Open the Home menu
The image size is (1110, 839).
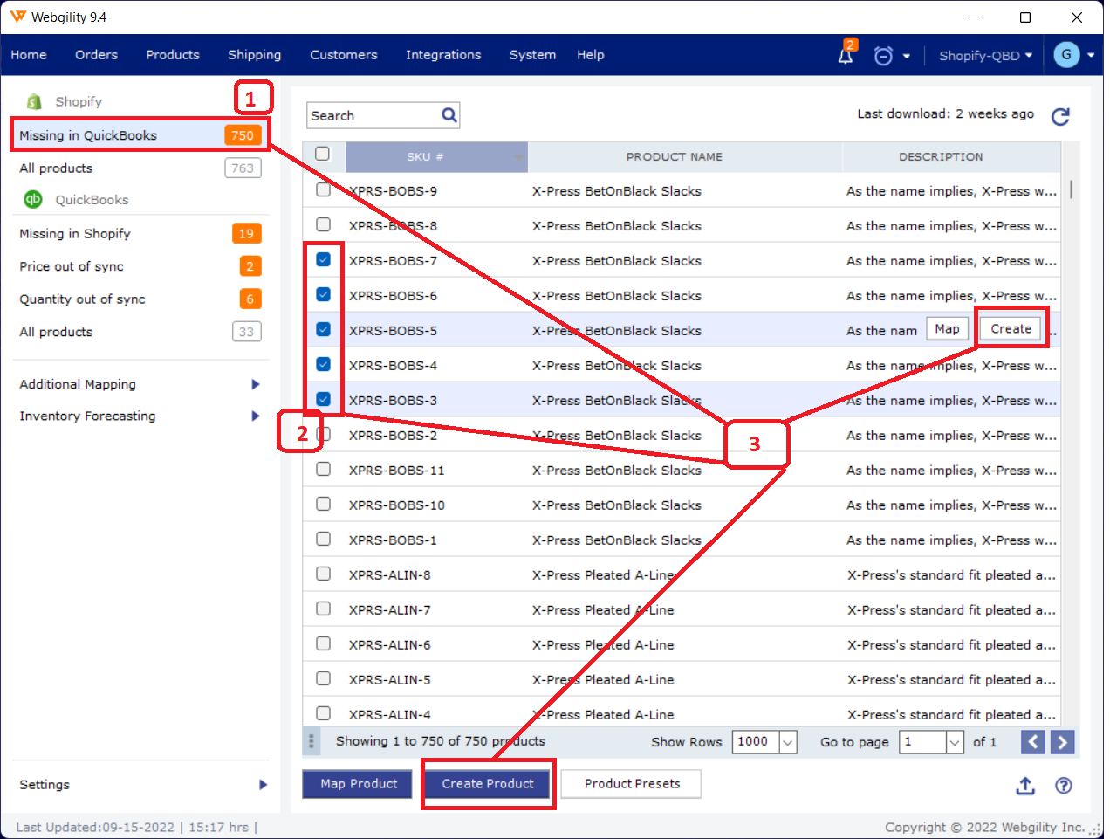click(x=29, y=55)
